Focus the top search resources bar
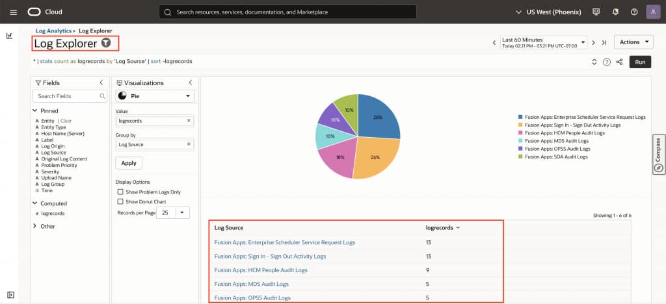 (287, 12)
